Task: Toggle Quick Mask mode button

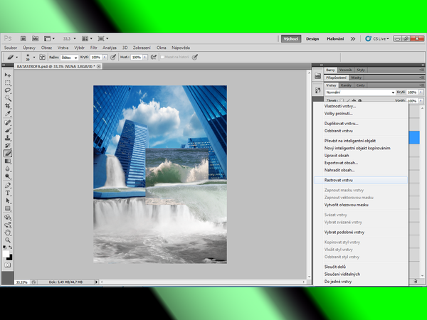Action: (x=8, y=265)
